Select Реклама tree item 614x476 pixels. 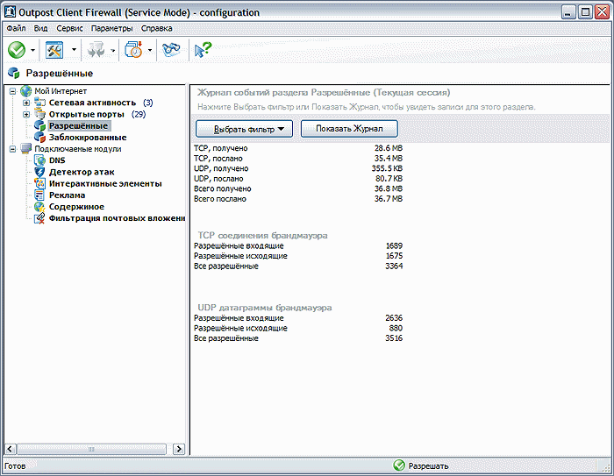click(x=67, y=195)
